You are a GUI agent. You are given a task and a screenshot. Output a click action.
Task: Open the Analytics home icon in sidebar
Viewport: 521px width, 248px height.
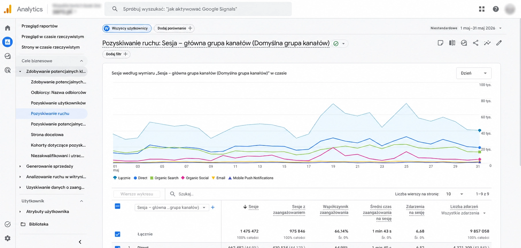pyautogui.click(x=8, y=28)
